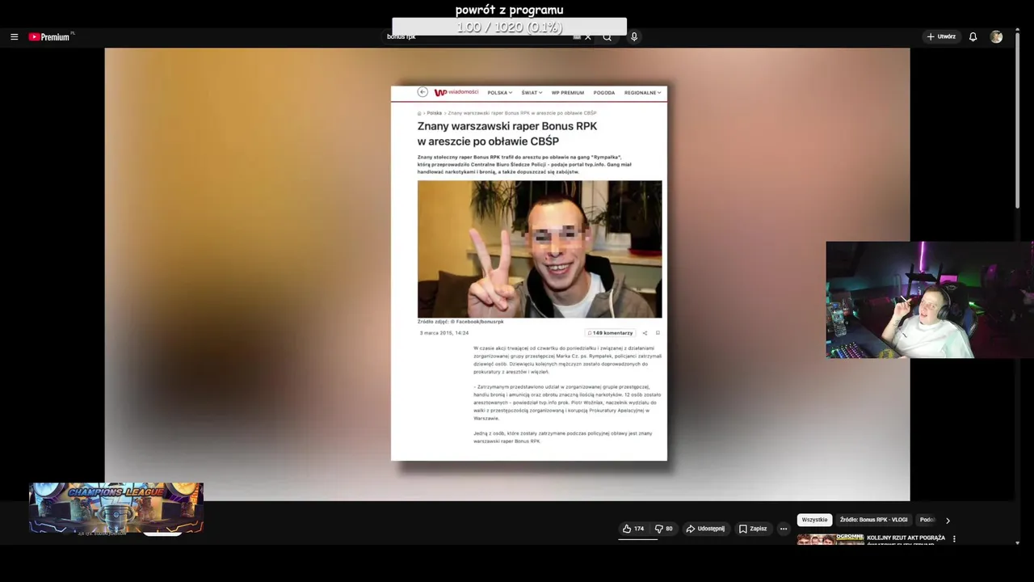Start voice search with the microphone
Viewport: 1034px width, 582px height.
coord(634,37)
